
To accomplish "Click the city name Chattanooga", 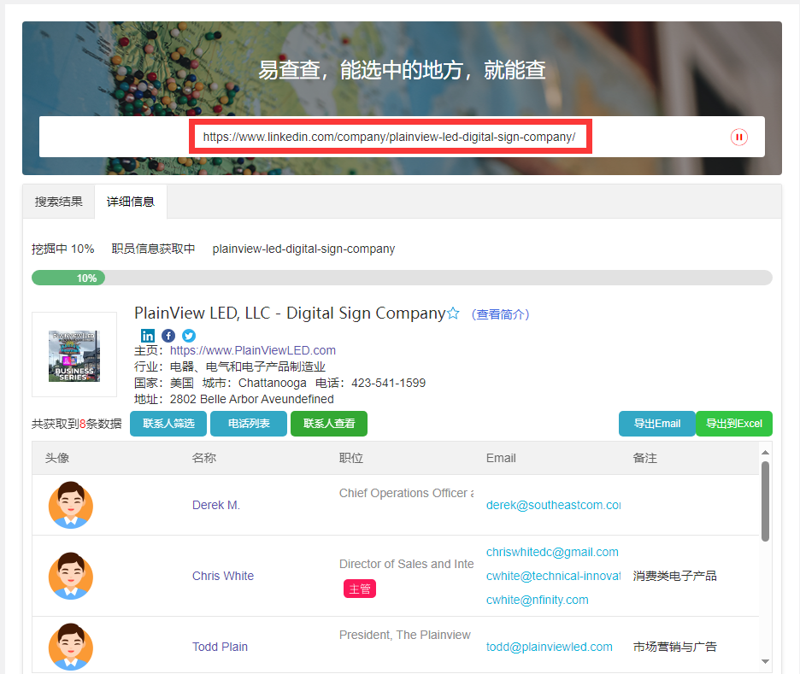I will click(x=273, y=383).
